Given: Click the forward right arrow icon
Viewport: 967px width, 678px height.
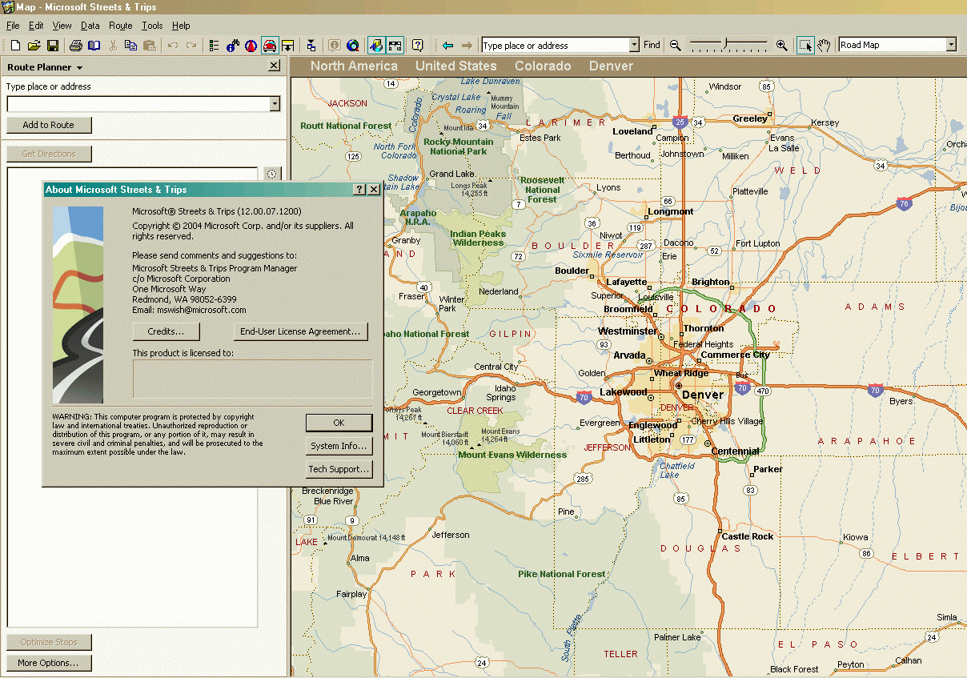Looking at the screenshot, I should (467, 46).
